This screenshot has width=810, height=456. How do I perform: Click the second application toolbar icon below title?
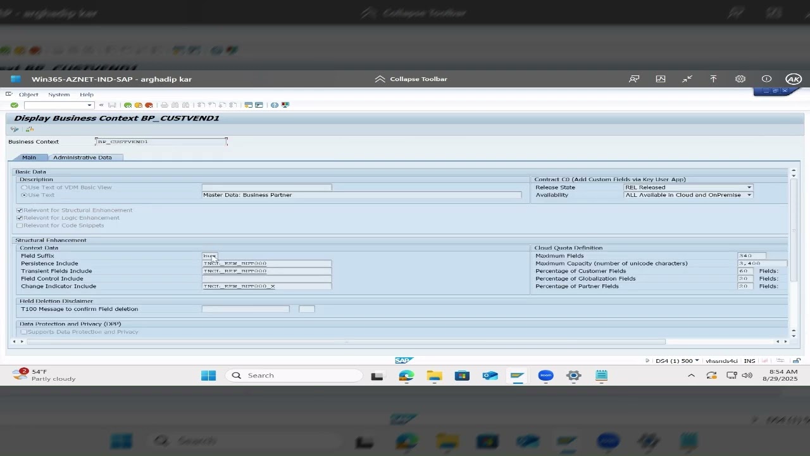coord(29,129)
